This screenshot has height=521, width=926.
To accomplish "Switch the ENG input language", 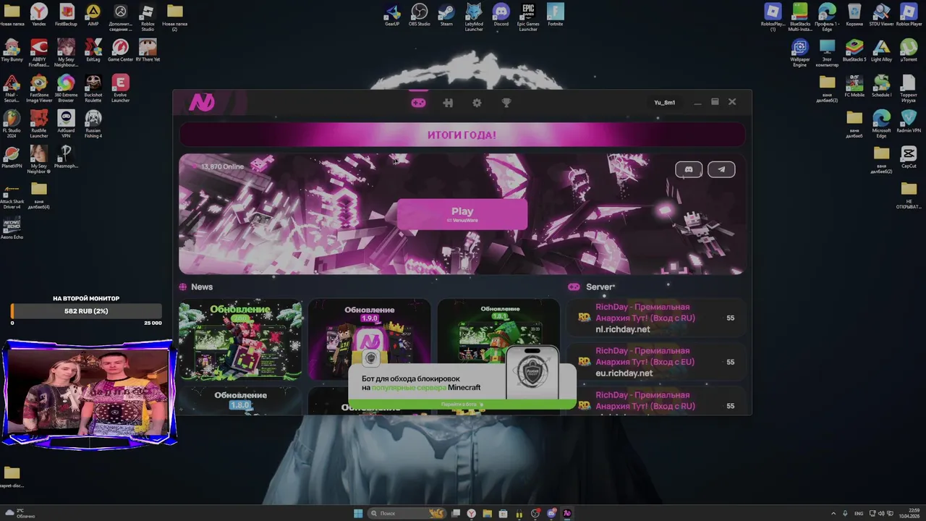I will click(x=859, y=513).
